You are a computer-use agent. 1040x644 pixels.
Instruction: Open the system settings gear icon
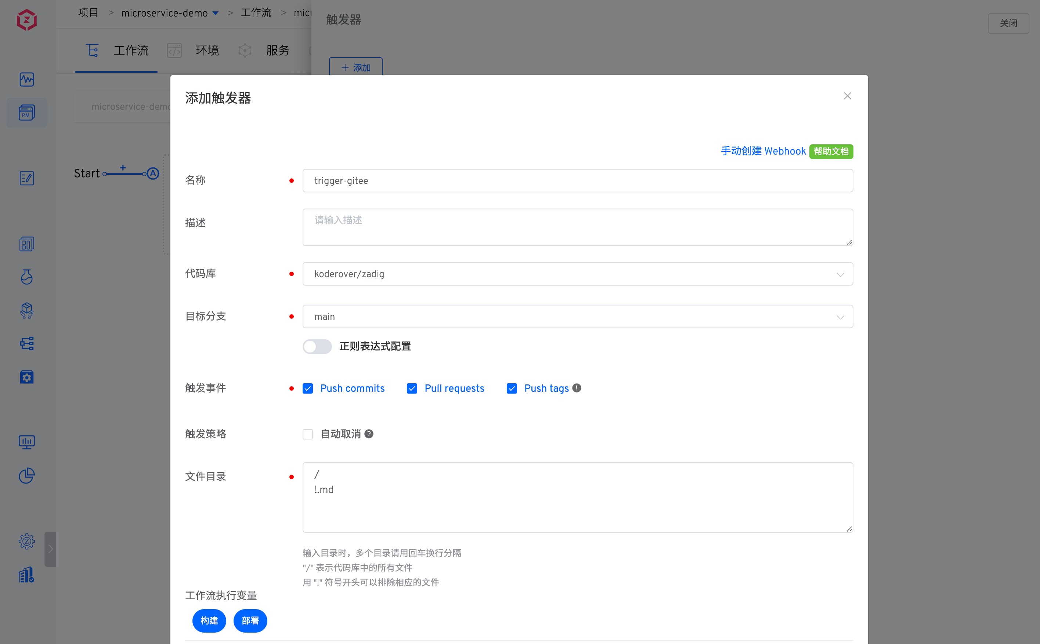[27, 541]
